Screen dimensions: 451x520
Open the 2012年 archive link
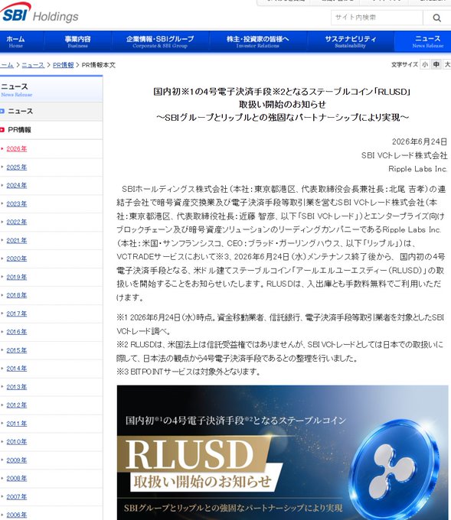(x=17, y=405)
